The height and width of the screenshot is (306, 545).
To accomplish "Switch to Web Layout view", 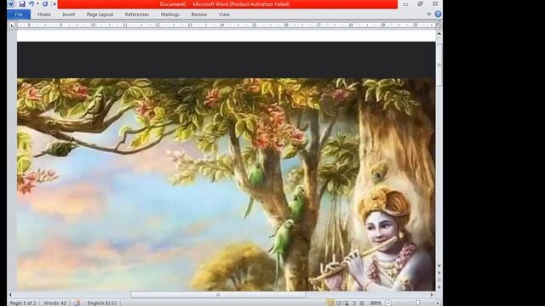I will [347, 303].
